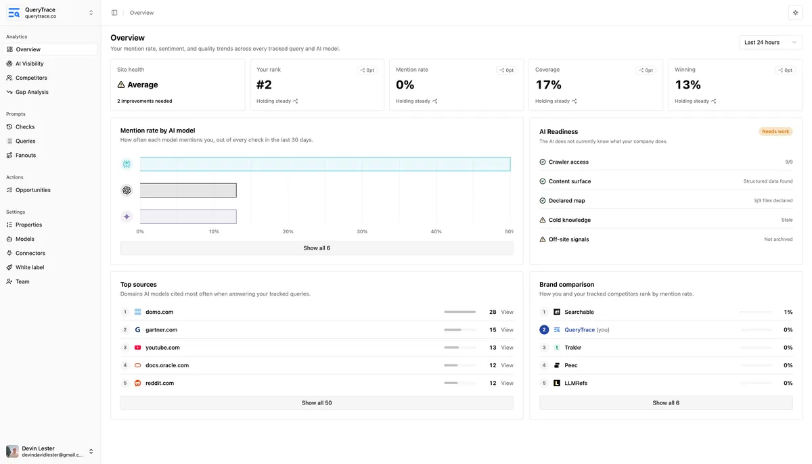Click the 17% coverage value

[549, 85]
